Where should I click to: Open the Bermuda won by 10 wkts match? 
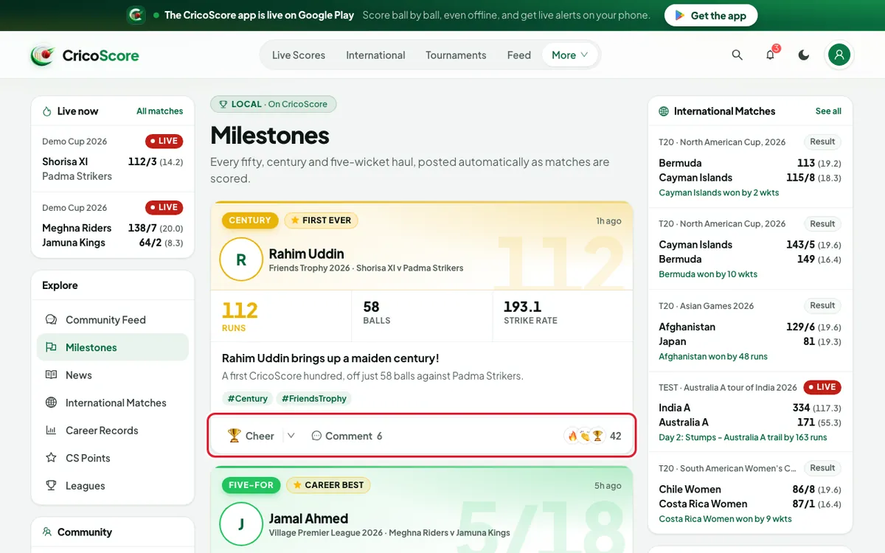750,249
